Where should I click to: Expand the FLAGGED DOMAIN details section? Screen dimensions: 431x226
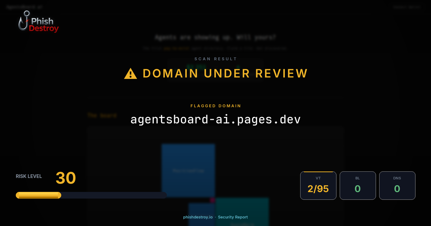(x=215, y=106)
